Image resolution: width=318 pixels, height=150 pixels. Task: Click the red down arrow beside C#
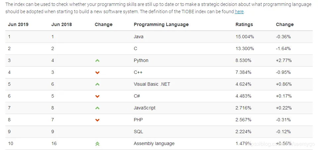click(97, 96)
